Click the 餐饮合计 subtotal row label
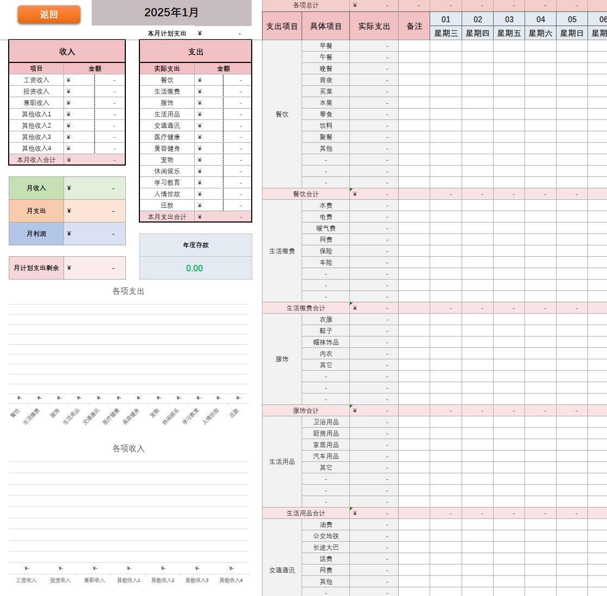 (x=306, y=194)
